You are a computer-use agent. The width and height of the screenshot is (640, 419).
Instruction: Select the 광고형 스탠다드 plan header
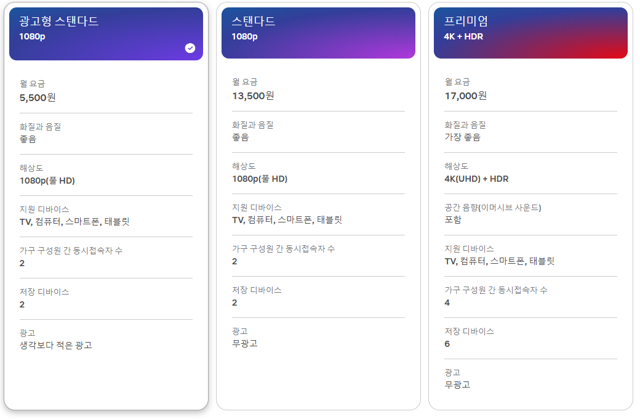(x=106, y=34)
